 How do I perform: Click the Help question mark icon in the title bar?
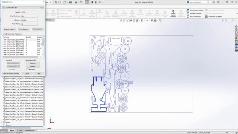click(218, 2)
